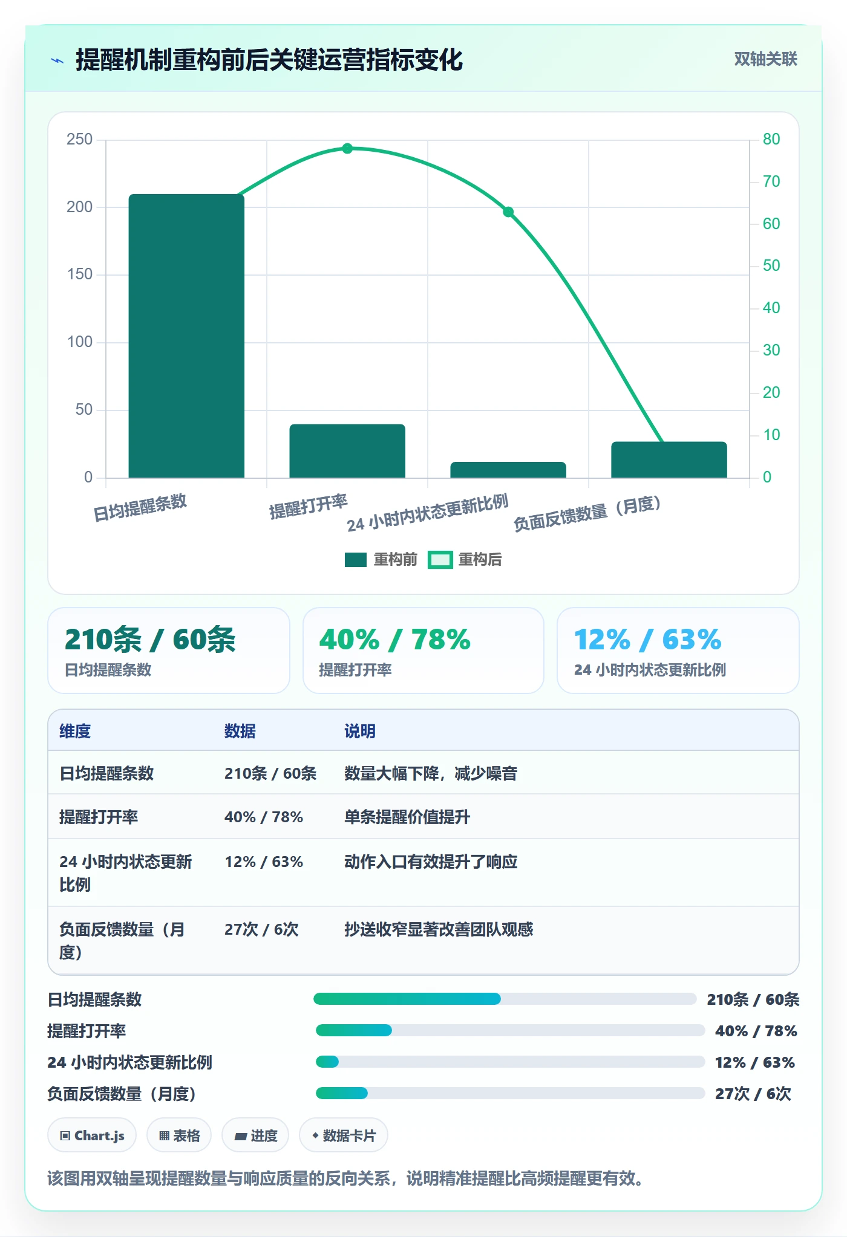Toggle the 重构前 legend color swatch
Viewport: 847px width, 1237px height.
click(356, 560)
